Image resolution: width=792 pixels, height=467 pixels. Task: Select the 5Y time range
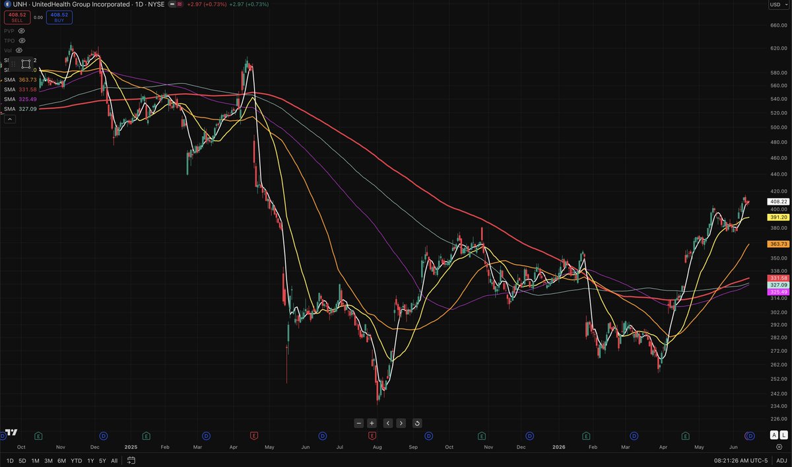click(x=102, y=460)
